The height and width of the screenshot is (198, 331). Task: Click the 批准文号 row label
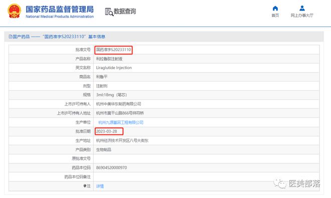point(83,49)
